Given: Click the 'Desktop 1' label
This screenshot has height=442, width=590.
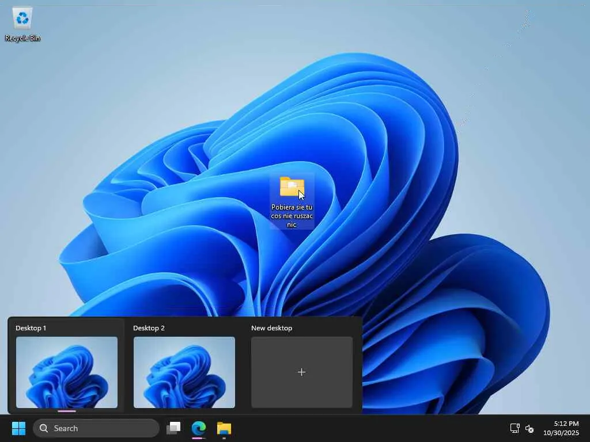Looking at the screenshot, I should click(31, 328).
